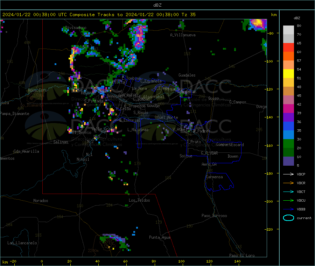315x266 pixels.
Task: Click the Carmensa map label
Action: pyautogui.click(x=214, y=177)
